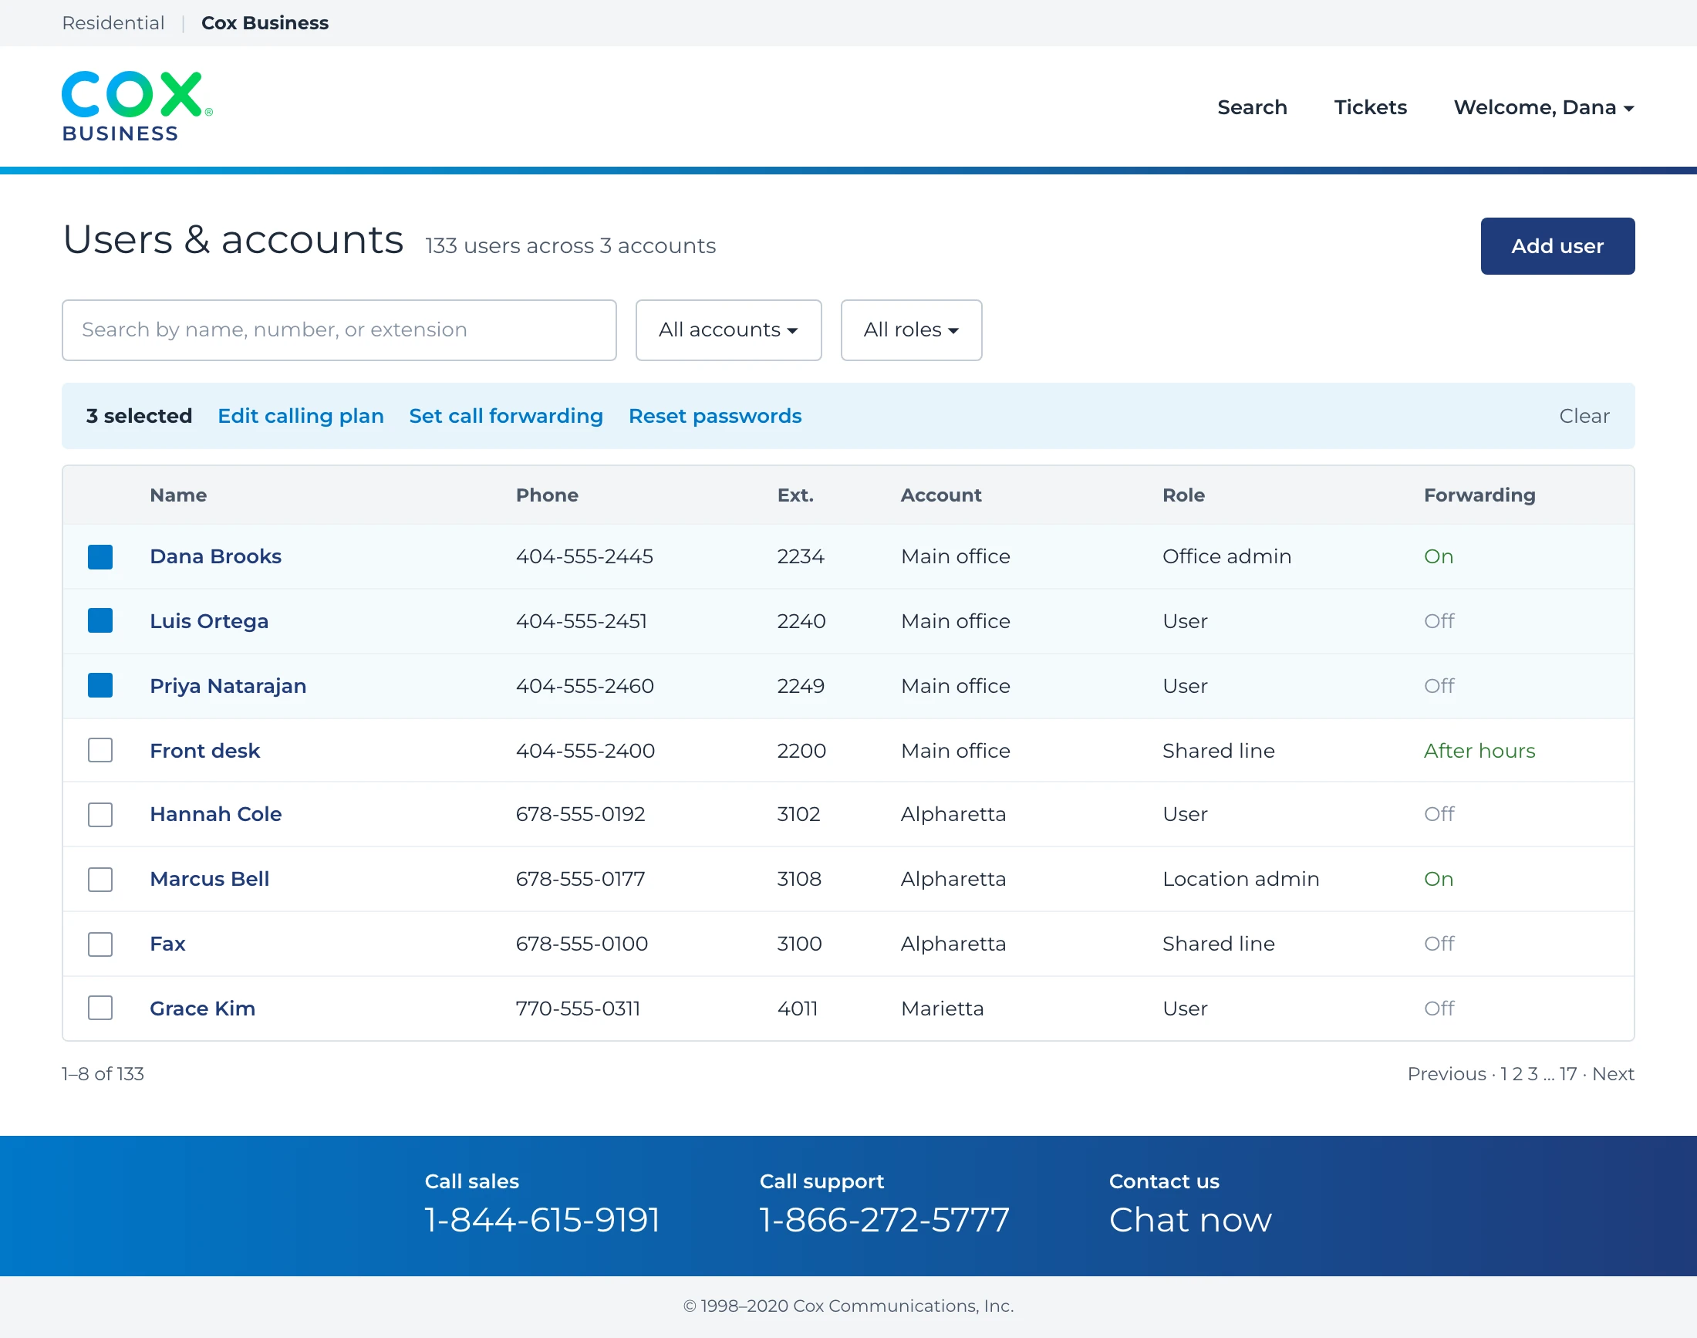The width and height of the screenshot is (1697, 1338).
Task: Open Marcus Bell's profile
Action: pyautogui.click(x=209, y=879)
